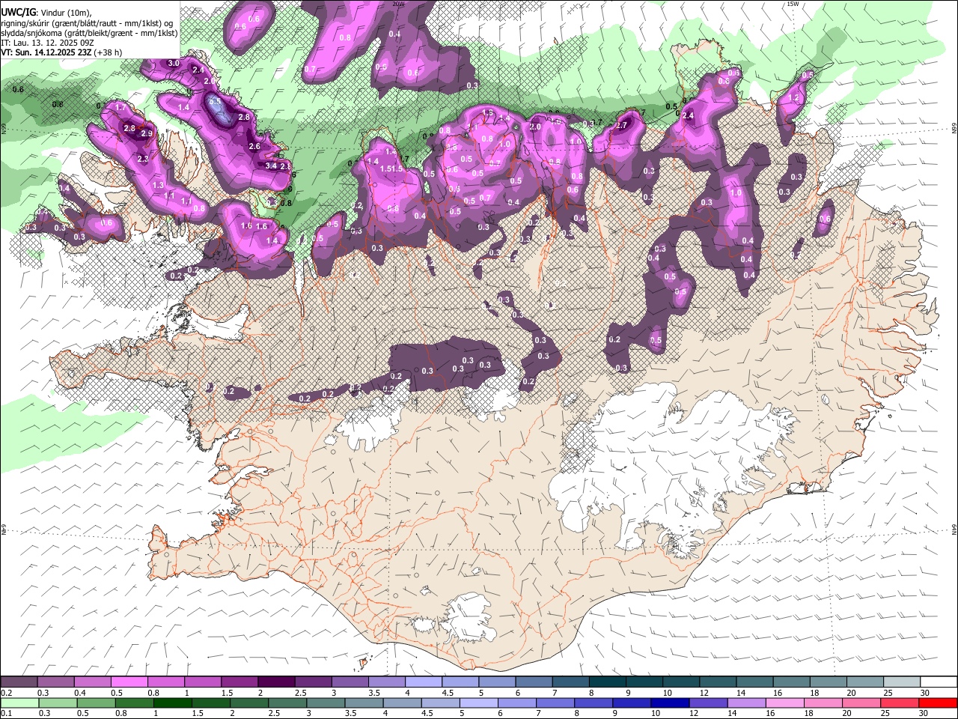Select the deep blue rain swatch between 10 and 12
The image size is (958, 719).
(x=669, y=703)
